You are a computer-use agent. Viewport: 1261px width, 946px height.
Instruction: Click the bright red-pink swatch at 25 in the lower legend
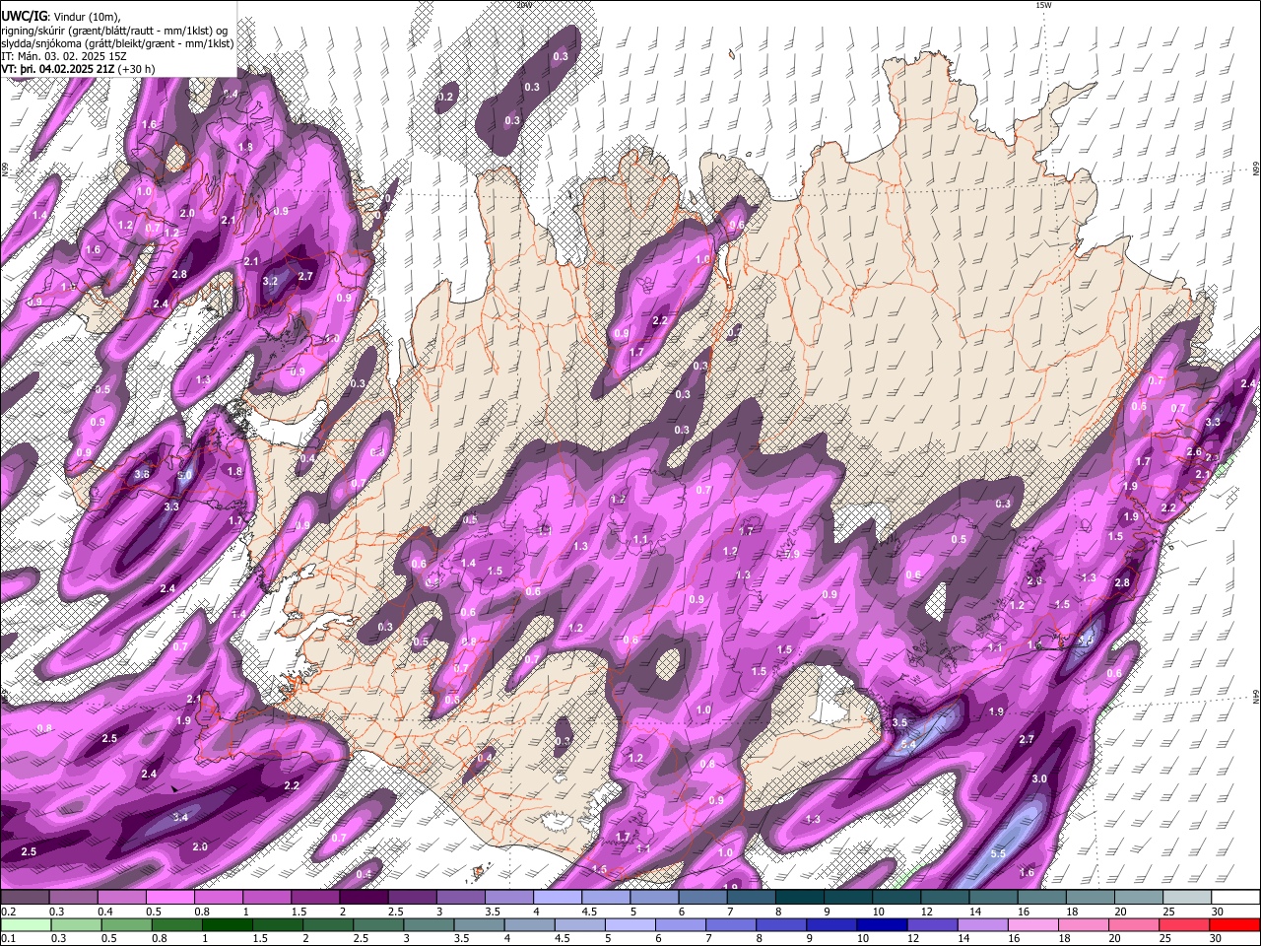point(1186,924)
